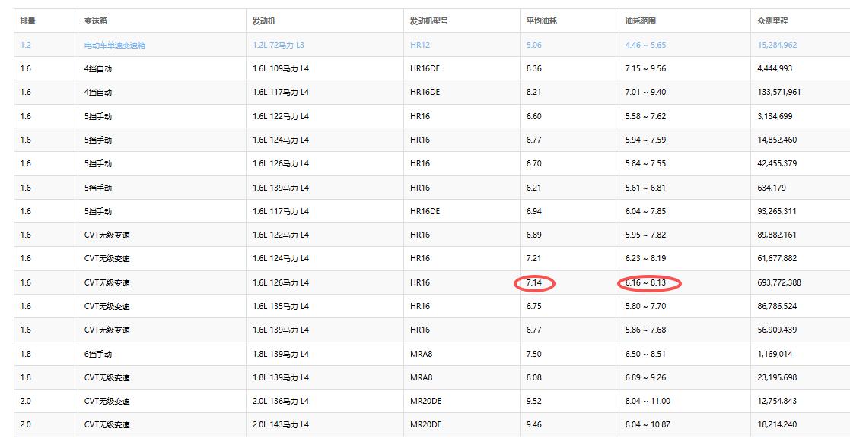Click the 众测里程 column header
Screen dimensions: 850x448
772,21
